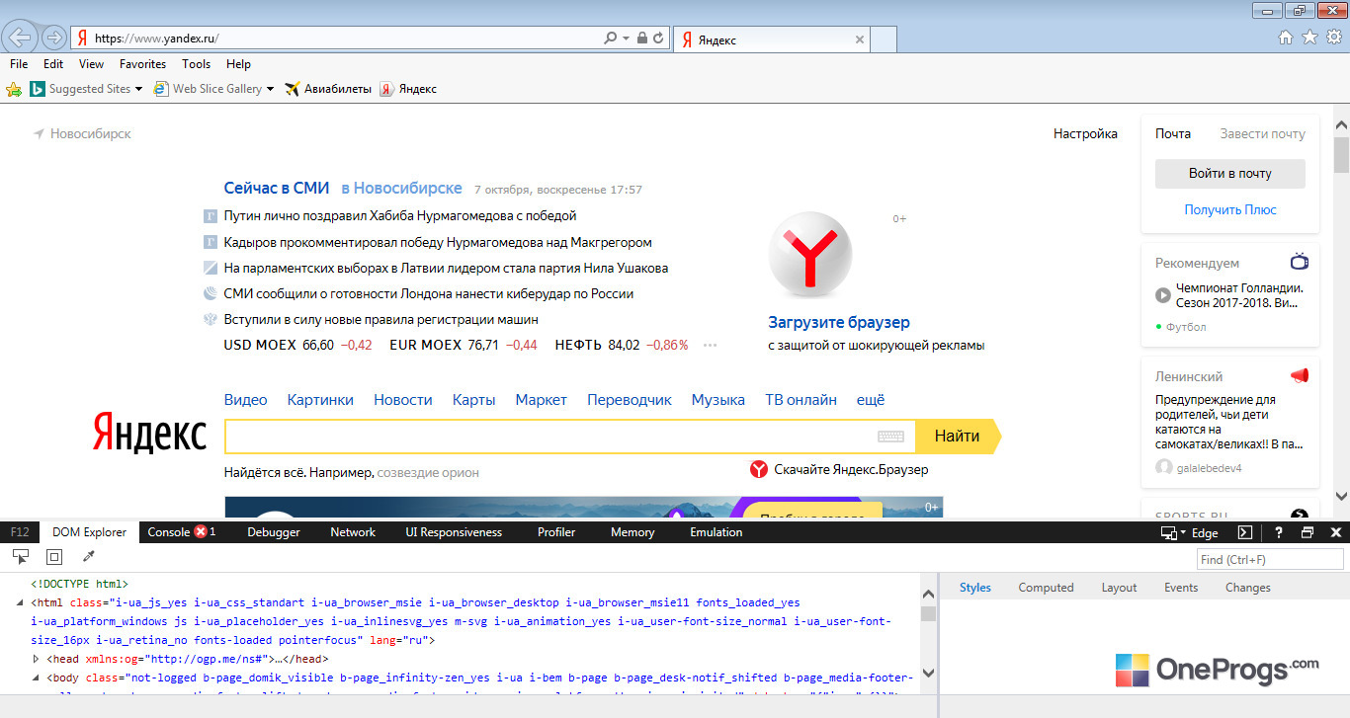The height and width of the screenshot is (718, 1350).
Task: Switch to the Console tab
Action: tap(168, 532)
